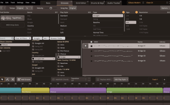Open the Help menu
This screenshot has width=170, height=105.
pos(33,2)
